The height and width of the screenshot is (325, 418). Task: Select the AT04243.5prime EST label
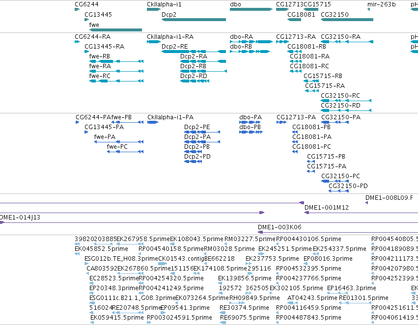[x=312, y=298]
